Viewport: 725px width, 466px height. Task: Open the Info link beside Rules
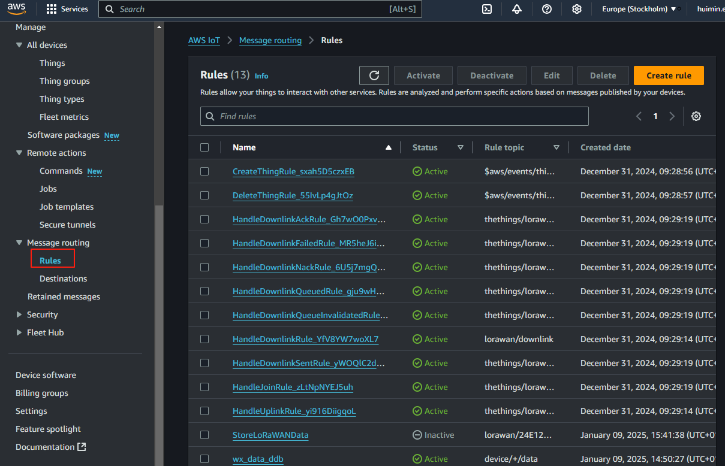click(x=261, y=76)
